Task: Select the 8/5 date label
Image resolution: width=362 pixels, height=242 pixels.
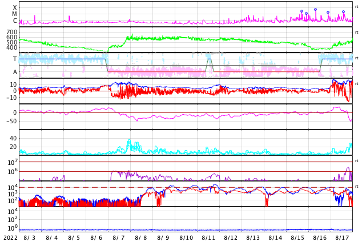Action: (74, 238)
